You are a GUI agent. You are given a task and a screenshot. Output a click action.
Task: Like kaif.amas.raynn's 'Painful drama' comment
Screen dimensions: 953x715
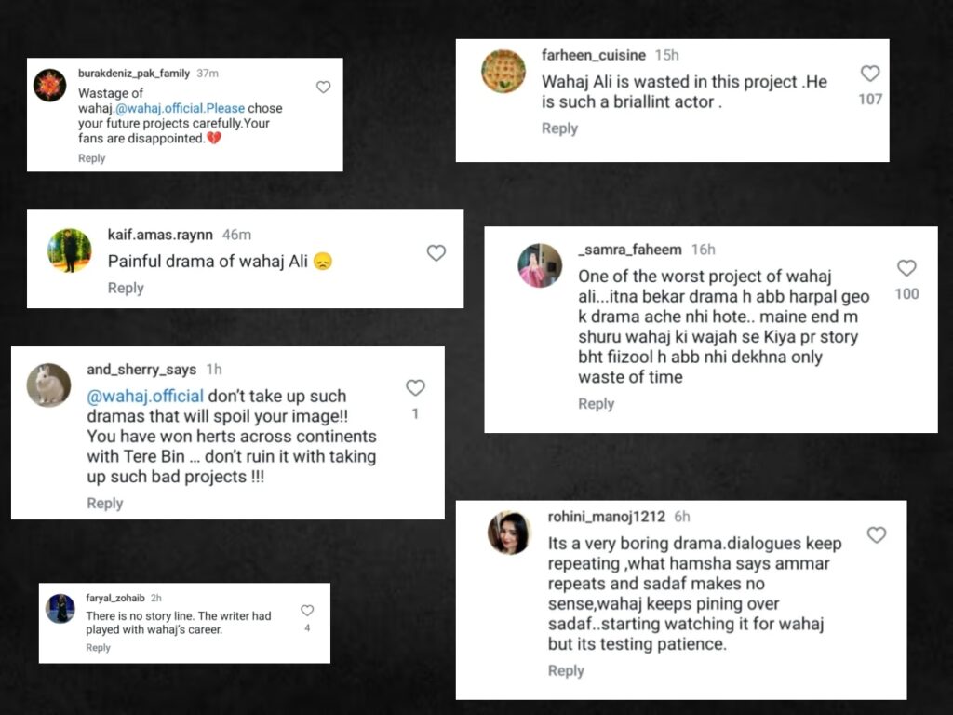(436, 253)
